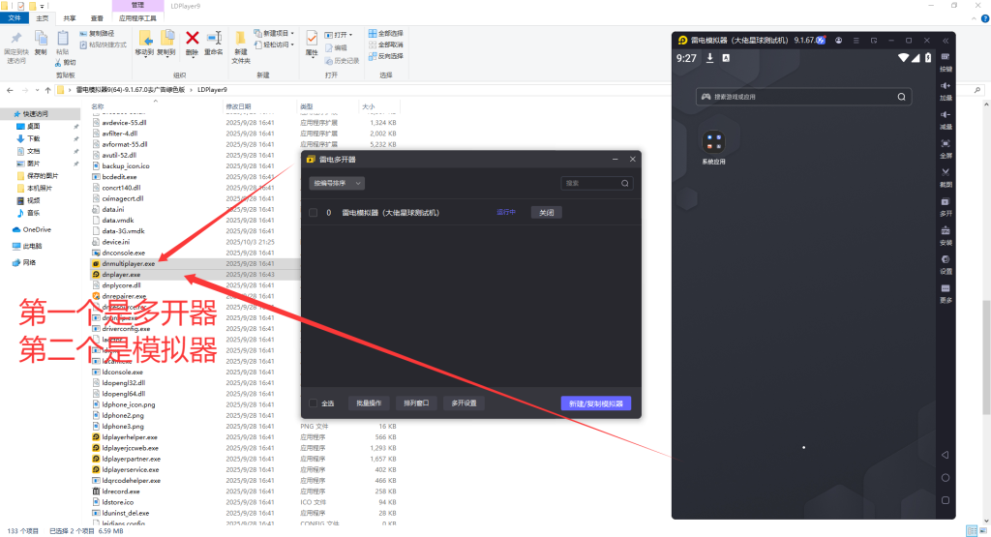Click the 关闭 button for instance 0
The image size is (991, 537).
(546, 213)
